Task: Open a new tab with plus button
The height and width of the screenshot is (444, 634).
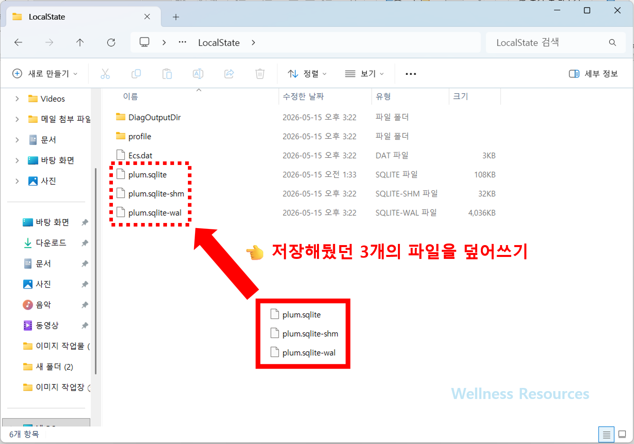Action: [x=176, y=17]
